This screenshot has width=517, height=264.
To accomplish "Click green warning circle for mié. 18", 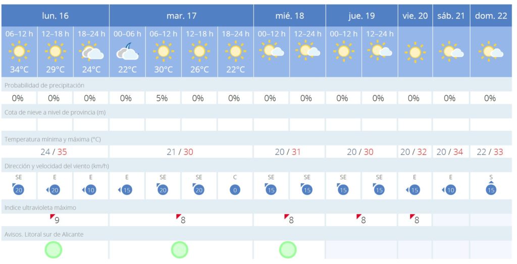I will 288,249.
